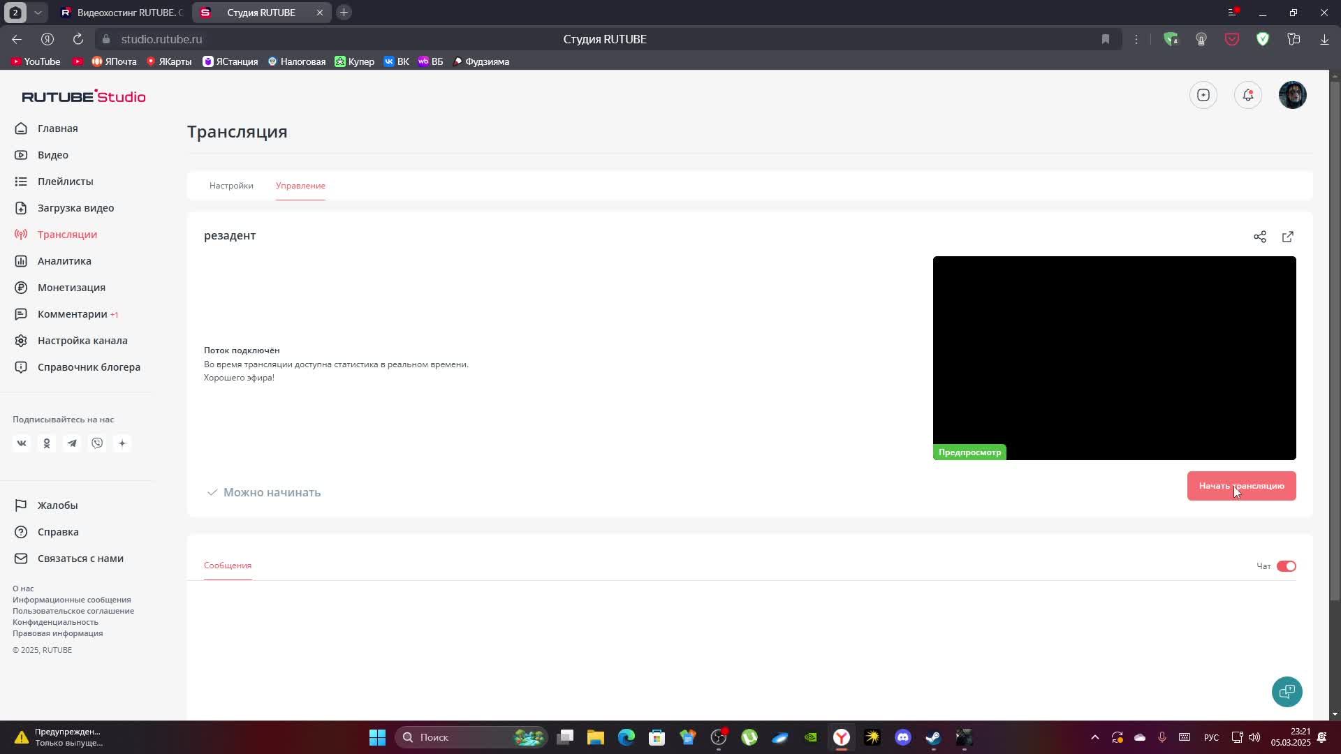The height and width of the screenshot is (754, 1341).
Task: Open Справка in sidebar
Action: click(58, 532)
